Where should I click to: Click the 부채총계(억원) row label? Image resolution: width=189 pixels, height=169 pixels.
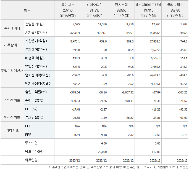[36, 49]
